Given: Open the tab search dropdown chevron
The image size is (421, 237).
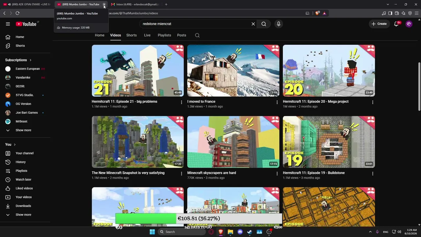Looking at the screenshot, I should pyautogui.click(x=388, y=4).
